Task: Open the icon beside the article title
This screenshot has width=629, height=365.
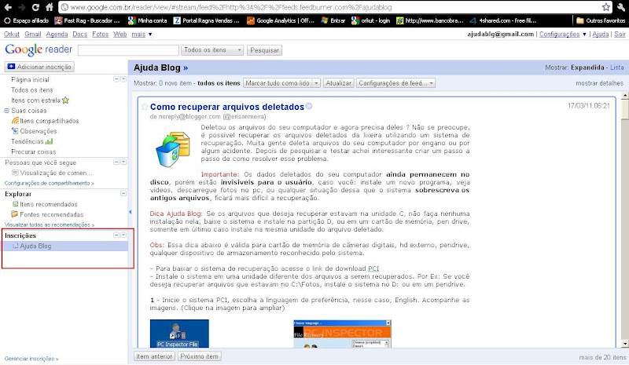Action: 309,106
